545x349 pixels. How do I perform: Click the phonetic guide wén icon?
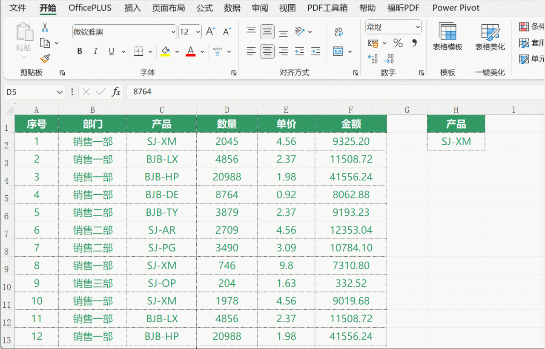pyautogui.click(x=218, y=51)
